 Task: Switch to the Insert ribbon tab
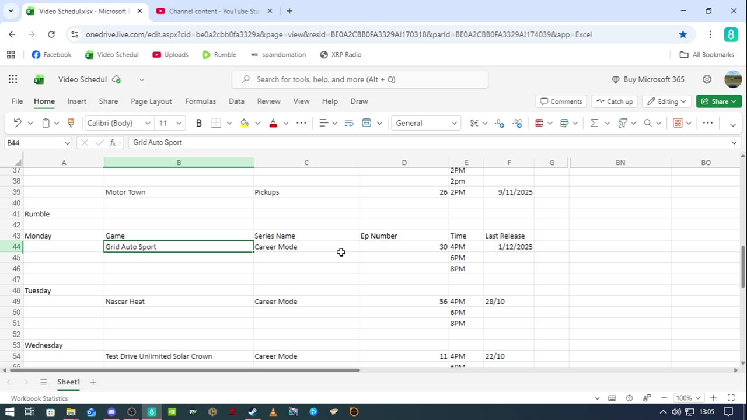tap(77, 101)
